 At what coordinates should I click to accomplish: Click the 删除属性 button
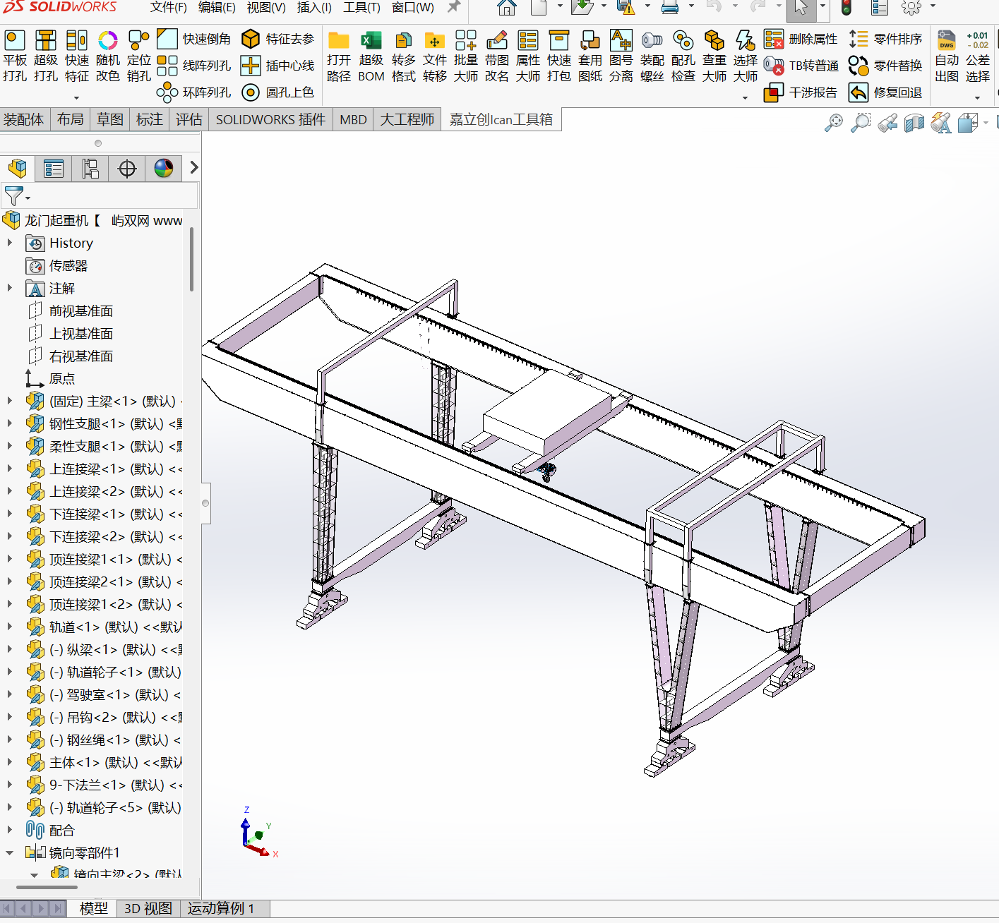(x=802, y=39)
